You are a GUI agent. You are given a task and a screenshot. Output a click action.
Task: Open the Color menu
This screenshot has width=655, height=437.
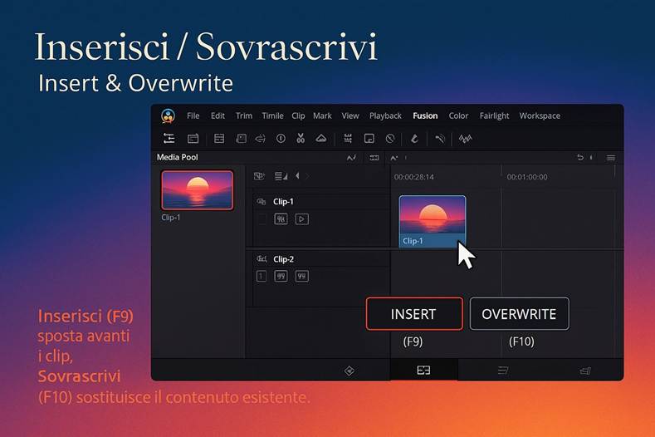click(x=458, y=115)
